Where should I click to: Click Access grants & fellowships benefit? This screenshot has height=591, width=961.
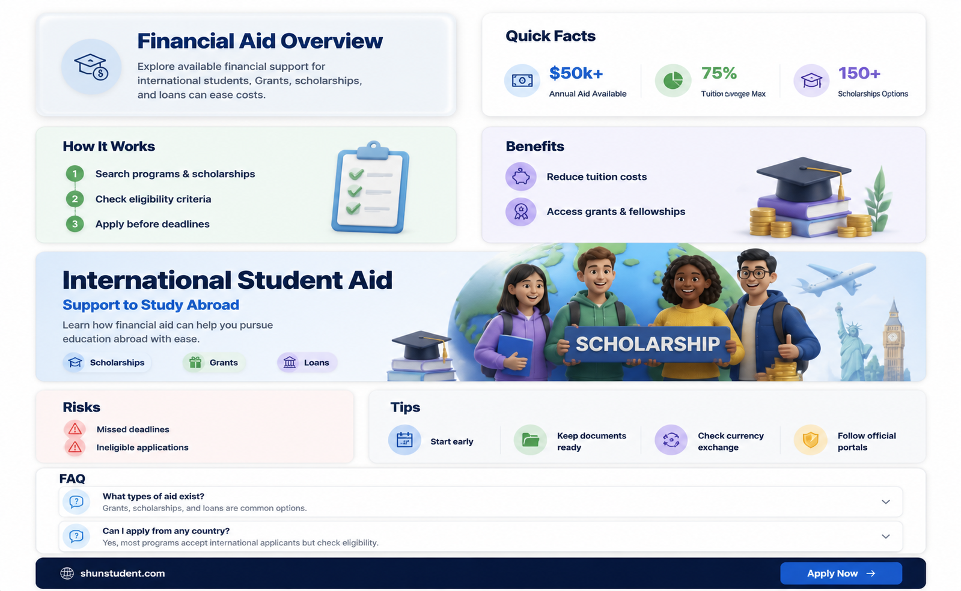pos(616,211)
